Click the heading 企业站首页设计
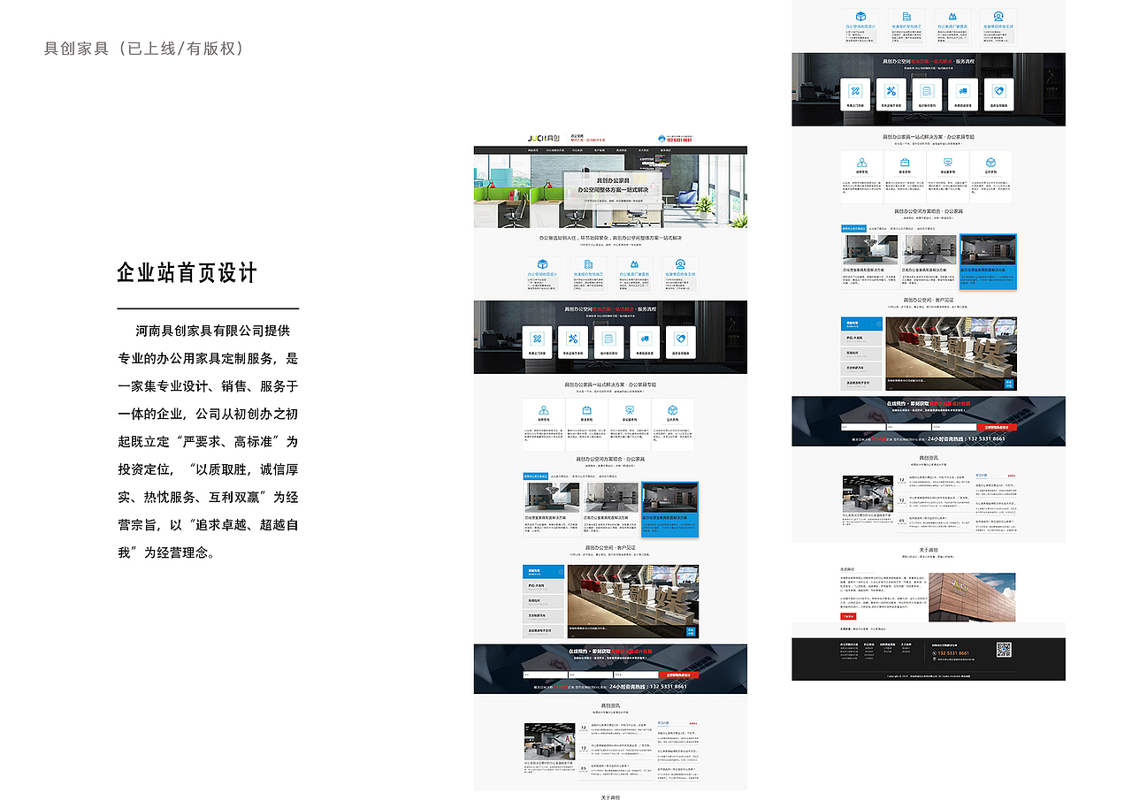The height and width of the screenshot is (800, 1132). click(187, 272)
